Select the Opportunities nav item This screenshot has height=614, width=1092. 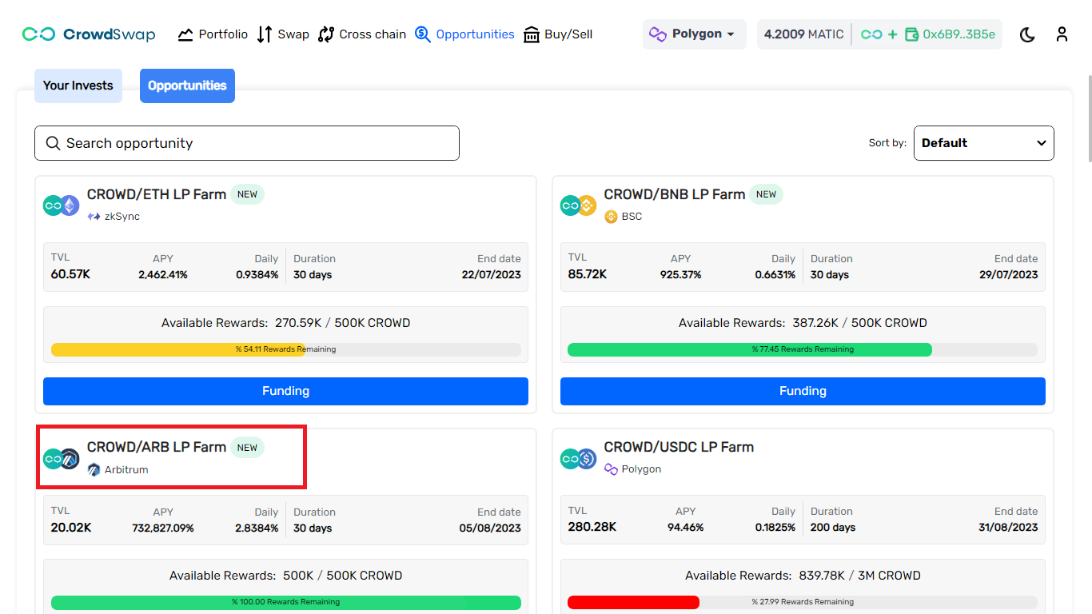464,34
